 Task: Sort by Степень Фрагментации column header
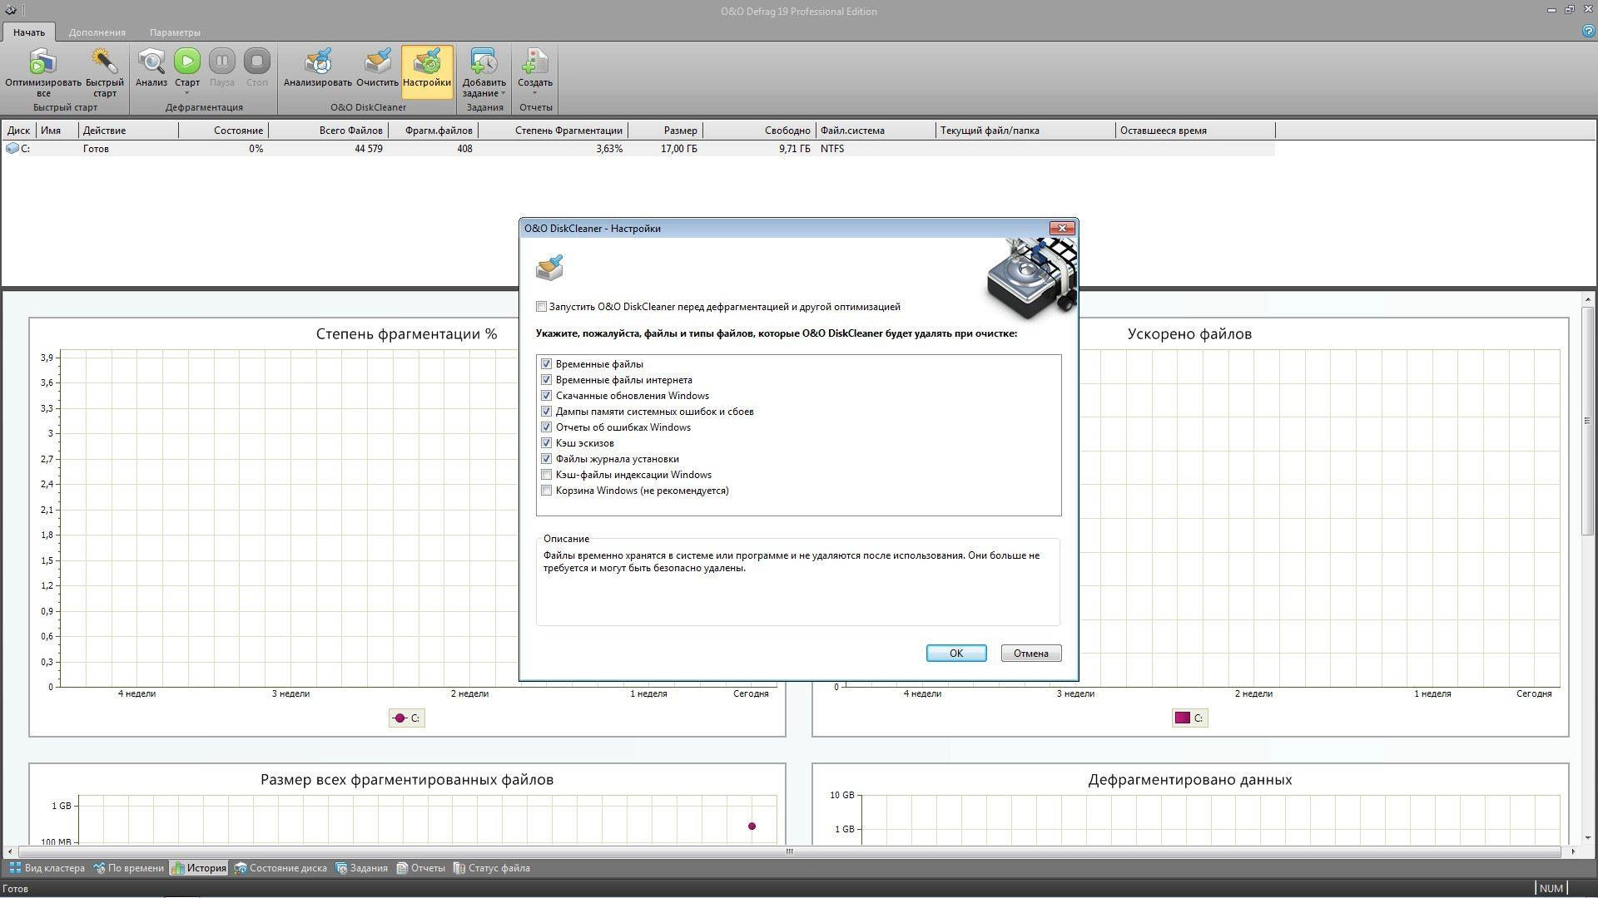click(x=553, y=131)
